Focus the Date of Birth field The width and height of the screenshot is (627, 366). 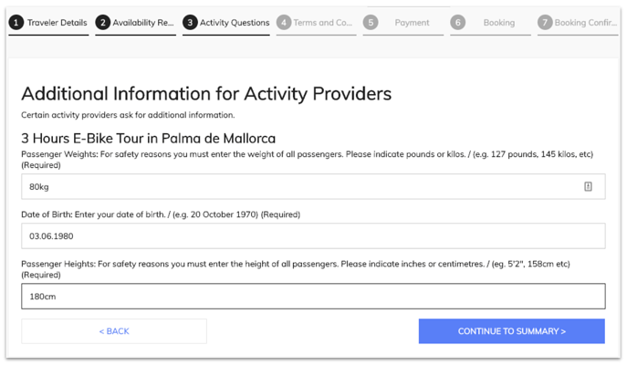point(313,236)
